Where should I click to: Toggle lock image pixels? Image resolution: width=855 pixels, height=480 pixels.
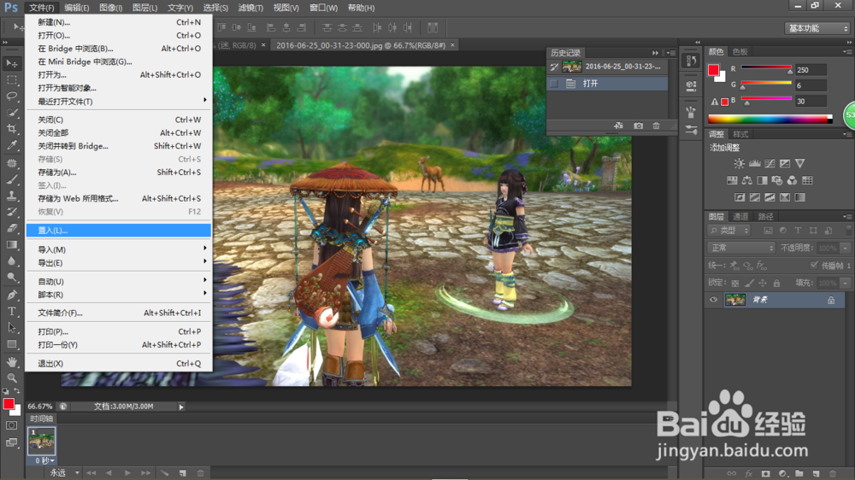coord(749,283)
